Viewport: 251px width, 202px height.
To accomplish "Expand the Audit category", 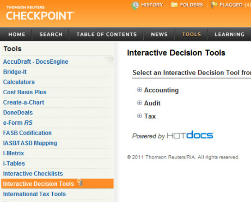I will [140, 103].
